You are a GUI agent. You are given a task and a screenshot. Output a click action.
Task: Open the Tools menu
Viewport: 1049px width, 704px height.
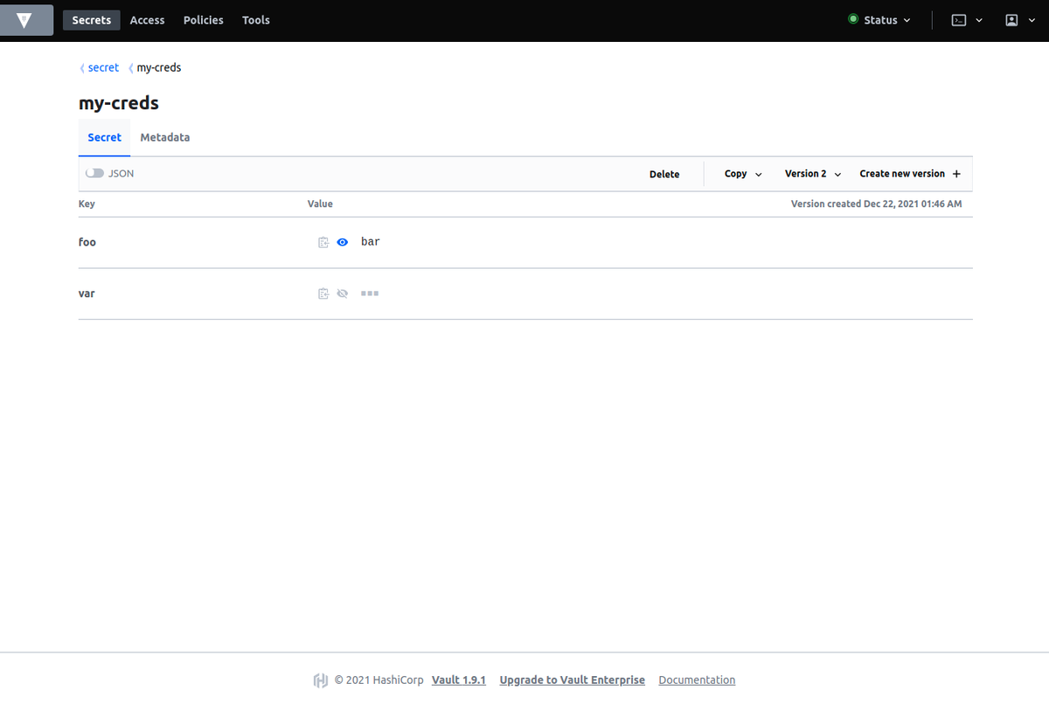pyautogui.click(x=256, y=20)
